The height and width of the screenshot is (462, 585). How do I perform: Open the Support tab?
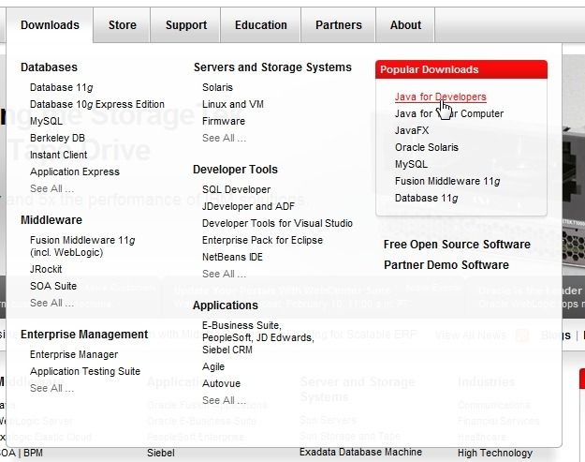click(x=186, y=25)
